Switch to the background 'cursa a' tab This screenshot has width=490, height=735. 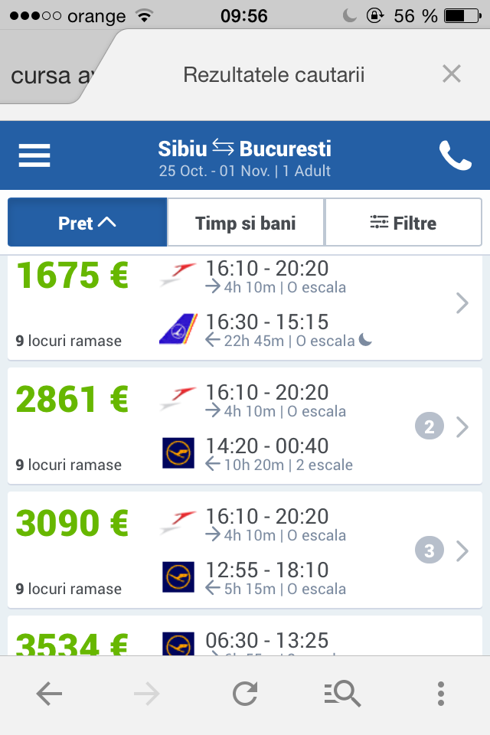pos(51,75)
